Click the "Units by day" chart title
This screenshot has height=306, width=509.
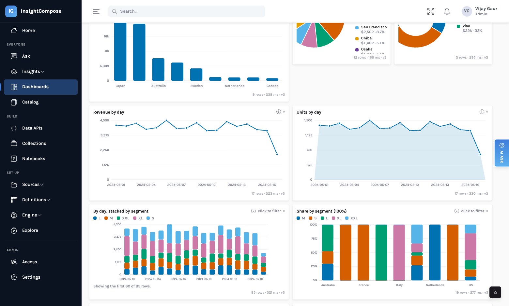click(309, 112)
